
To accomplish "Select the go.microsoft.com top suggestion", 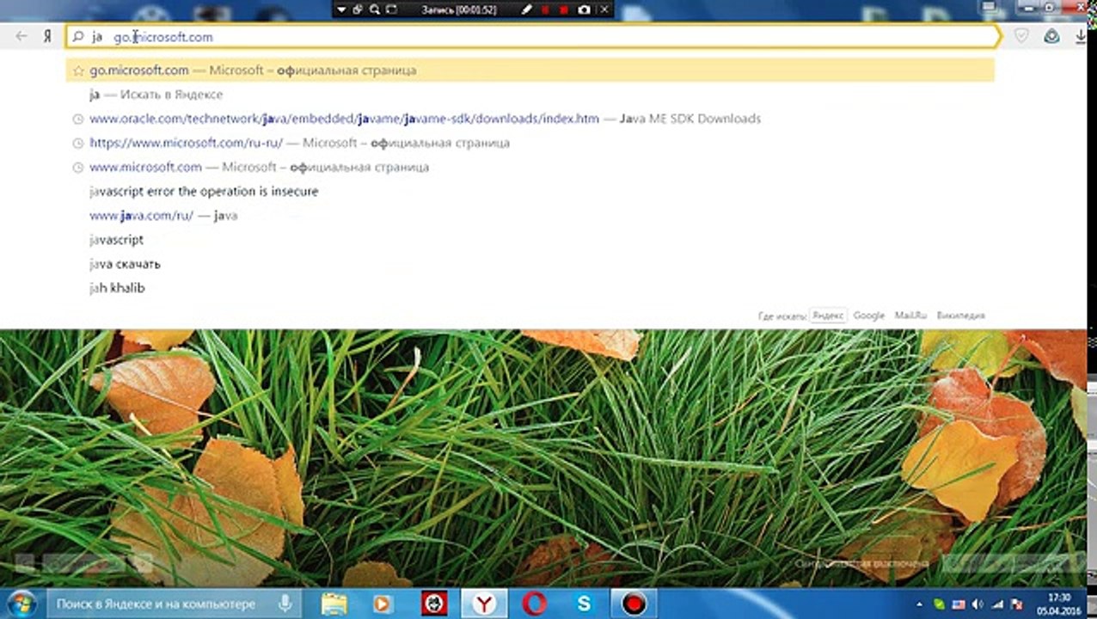I will pyautogui.click(x=530, y=70).
